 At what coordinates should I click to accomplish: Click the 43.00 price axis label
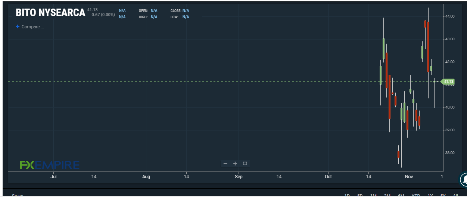point(449,39)
